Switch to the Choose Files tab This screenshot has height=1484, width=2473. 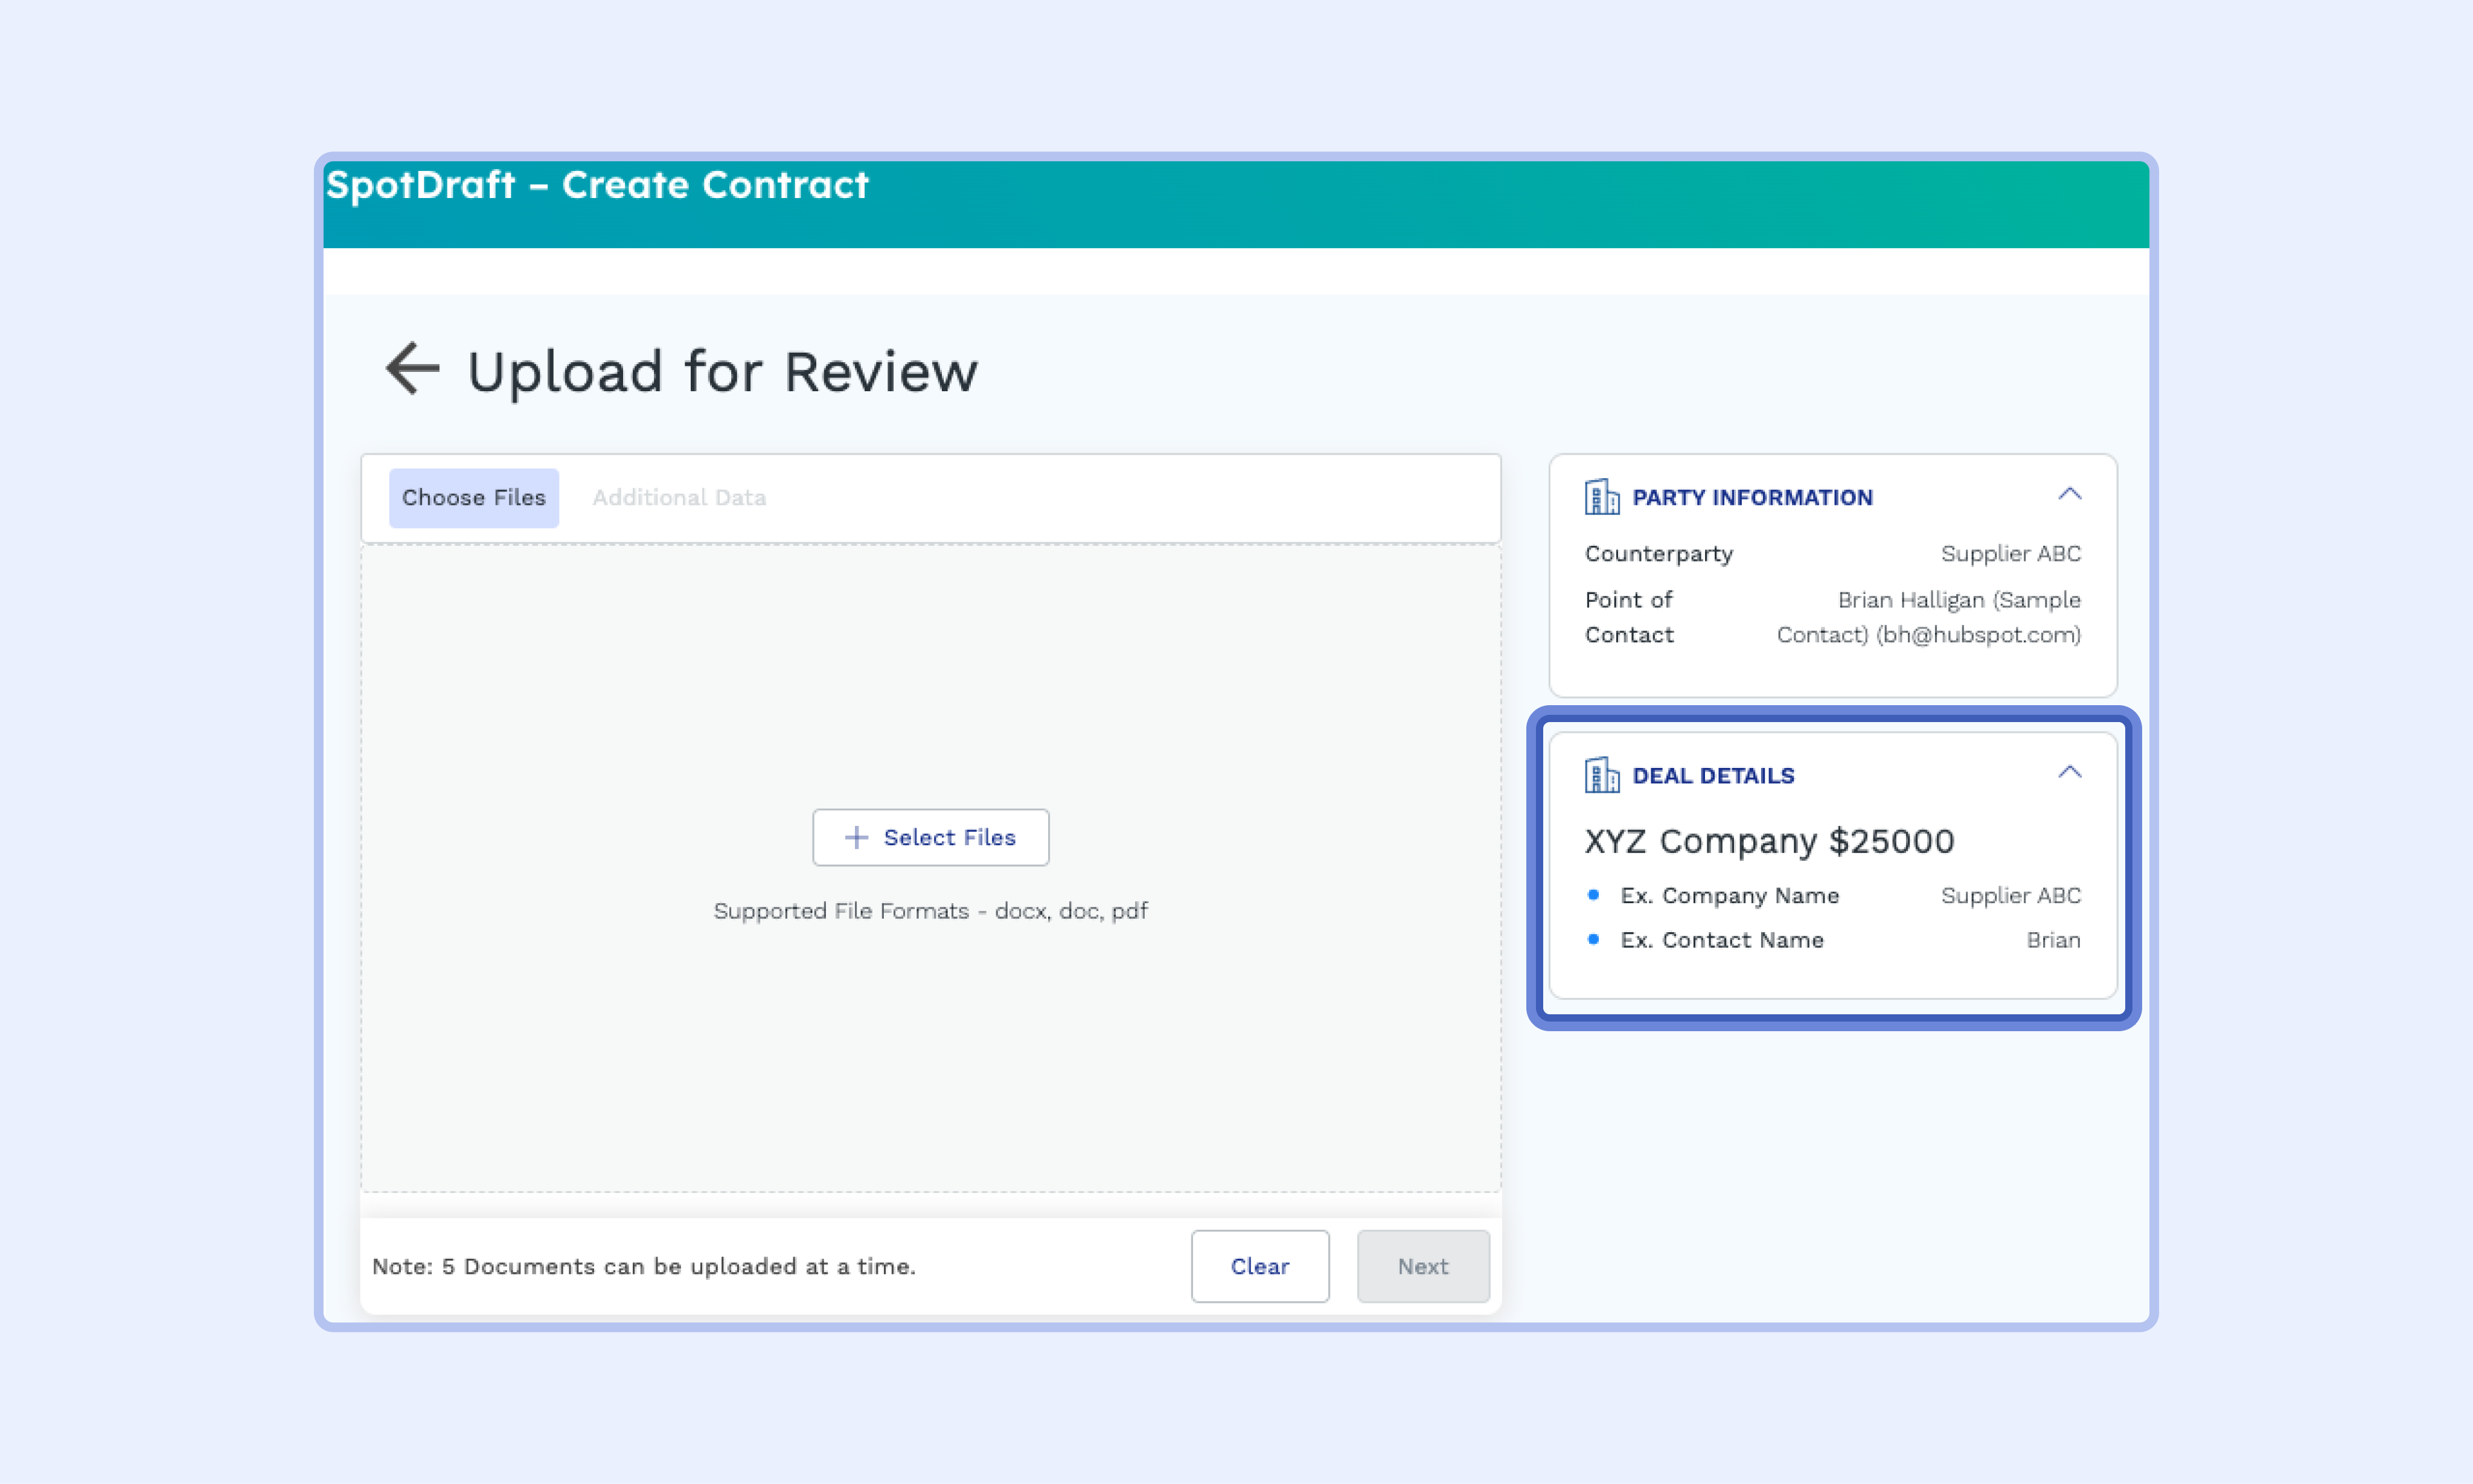click(x=473, y=498)
